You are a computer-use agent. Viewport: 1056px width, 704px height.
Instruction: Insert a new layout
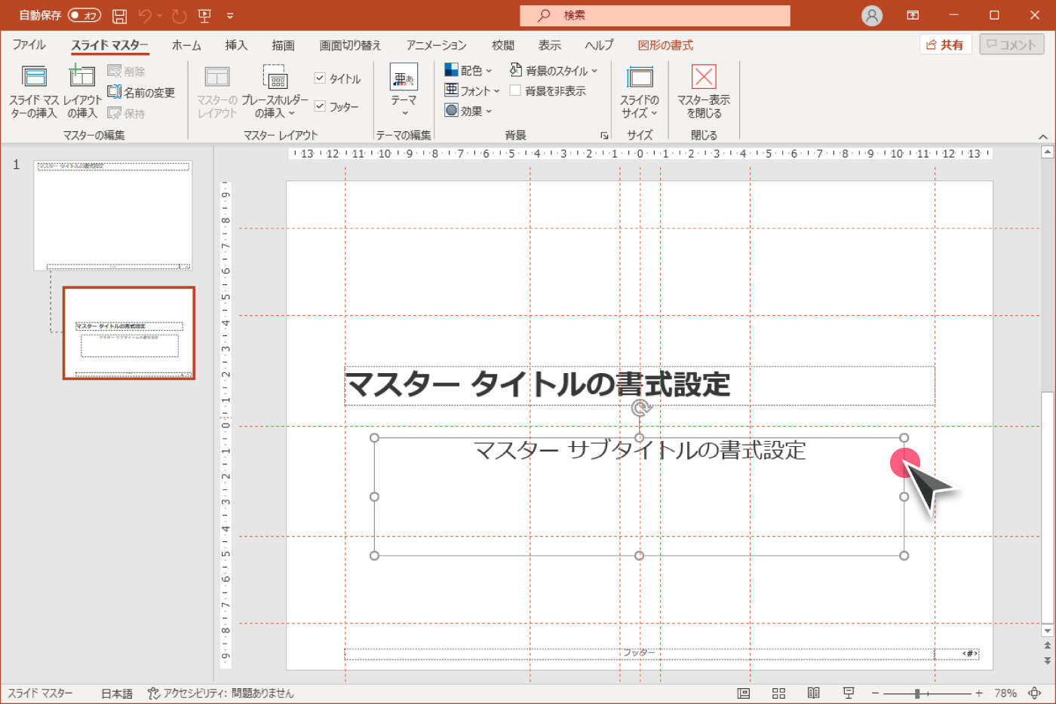click(x=82, y=91)
